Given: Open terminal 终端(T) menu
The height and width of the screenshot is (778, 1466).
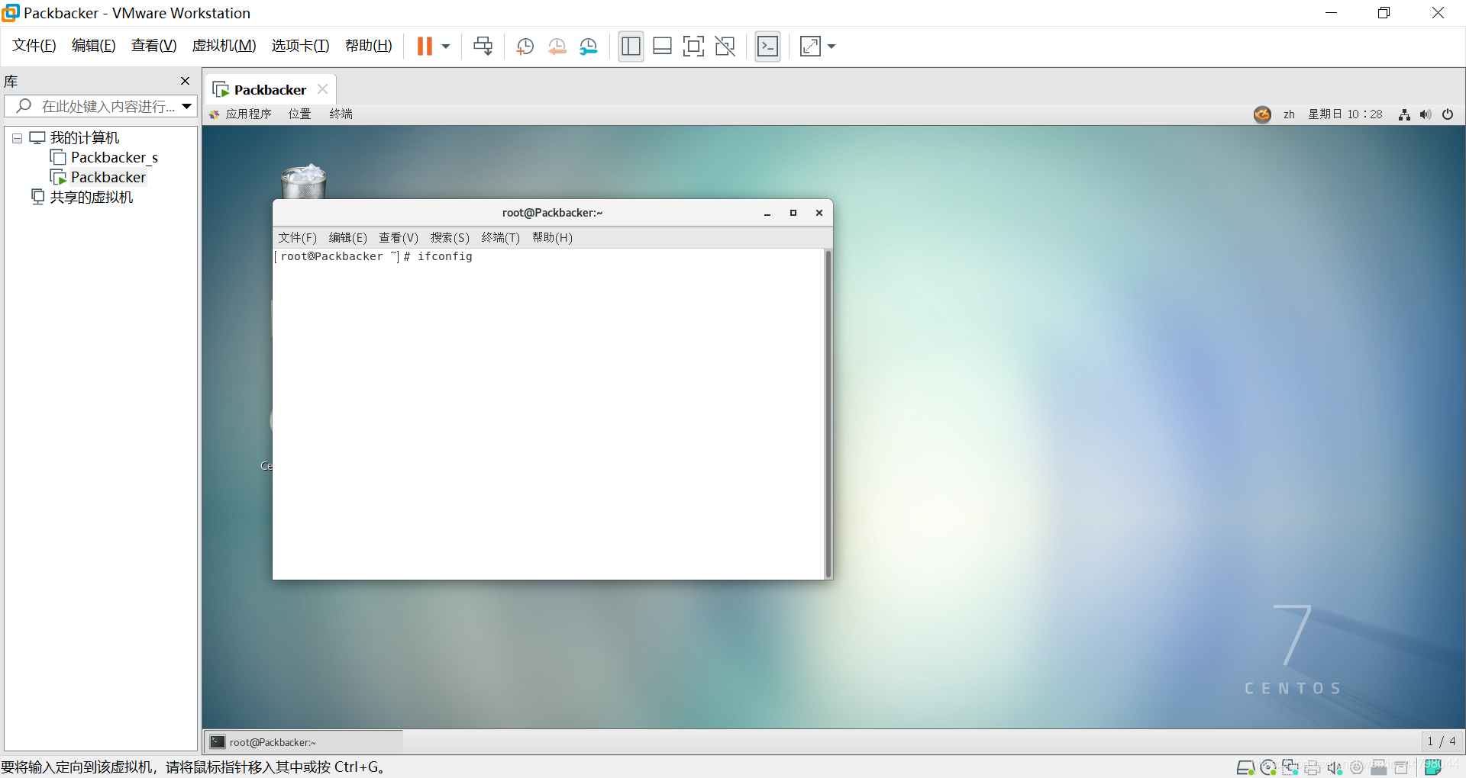Looking at the screenshot, I should click(500, 238).
